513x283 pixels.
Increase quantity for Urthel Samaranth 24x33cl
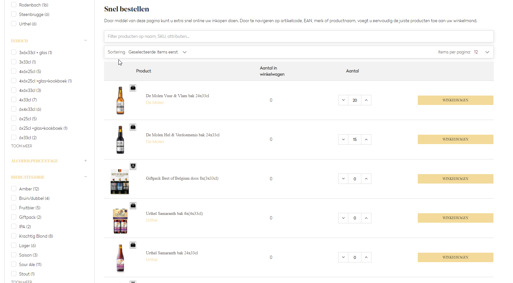click(x=366, y=257)
